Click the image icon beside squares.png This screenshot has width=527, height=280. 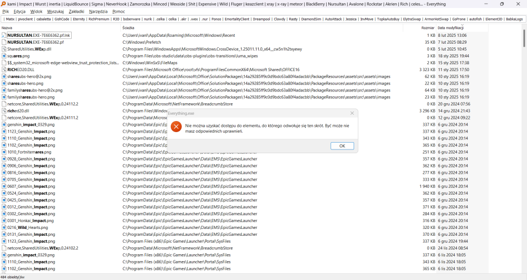coord(4,56)
